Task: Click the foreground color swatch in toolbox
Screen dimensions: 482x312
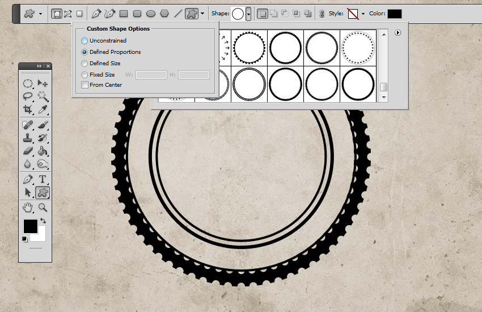Action: 30,226
